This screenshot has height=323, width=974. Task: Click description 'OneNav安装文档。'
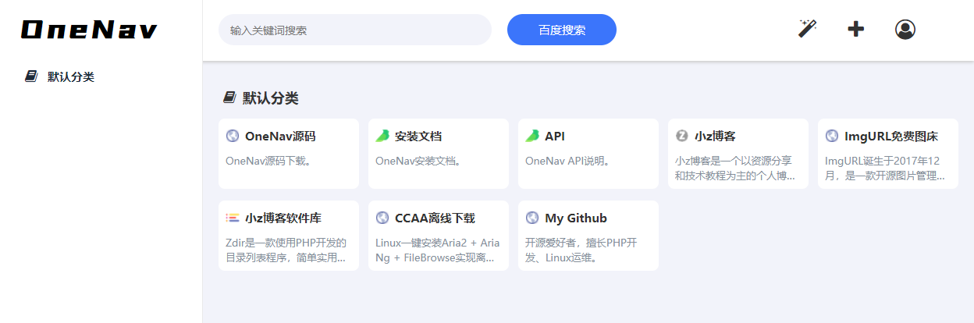tap(418, 161)
